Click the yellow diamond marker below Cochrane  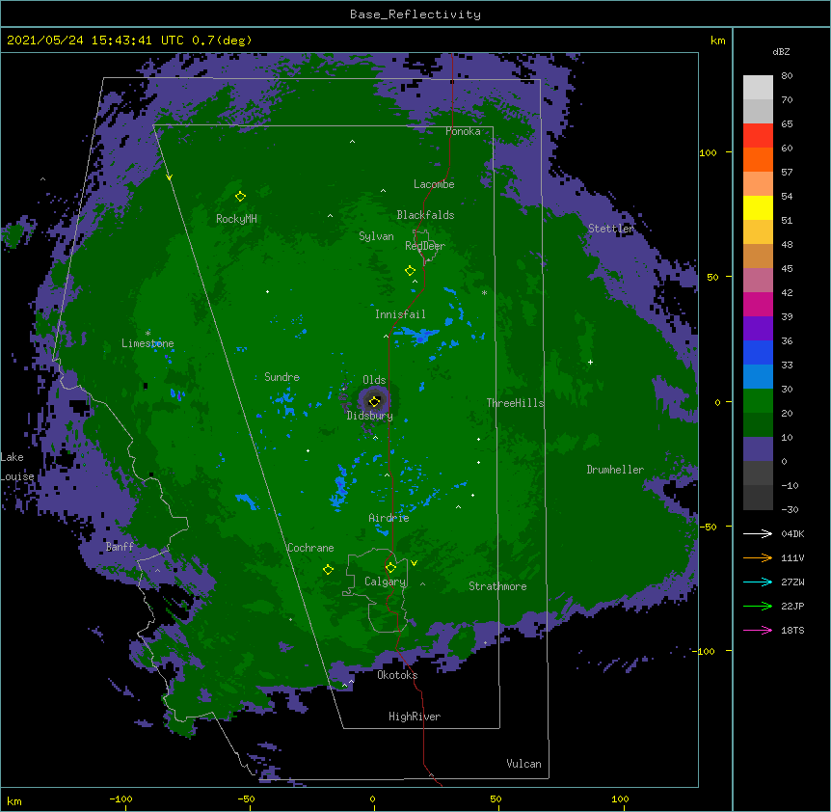[328, 570]
